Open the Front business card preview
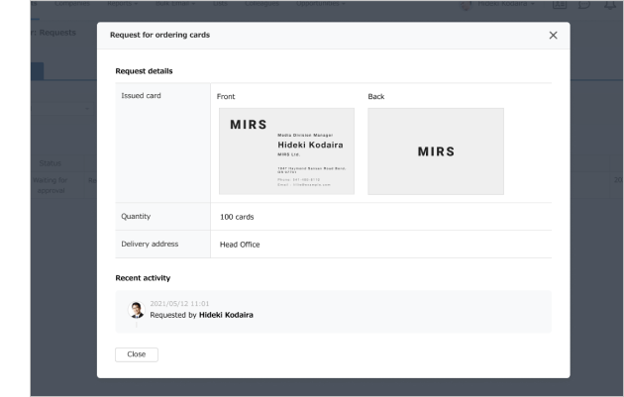Screen dimensions: 624x397 click(286, 151)
